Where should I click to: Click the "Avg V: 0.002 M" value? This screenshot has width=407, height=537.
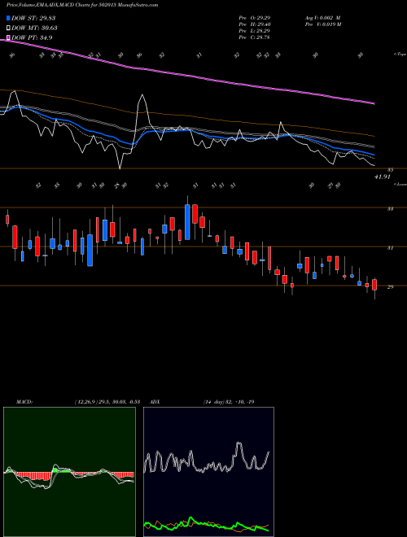(x=323, y=18)
